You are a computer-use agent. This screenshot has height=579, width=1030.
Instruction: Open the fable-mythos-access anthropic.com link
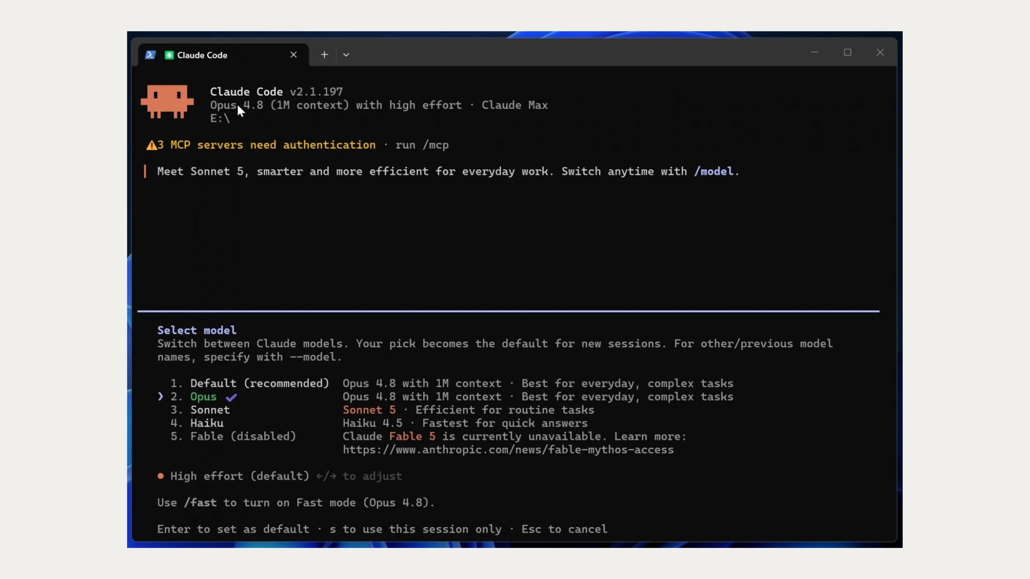tap(508, 450)
